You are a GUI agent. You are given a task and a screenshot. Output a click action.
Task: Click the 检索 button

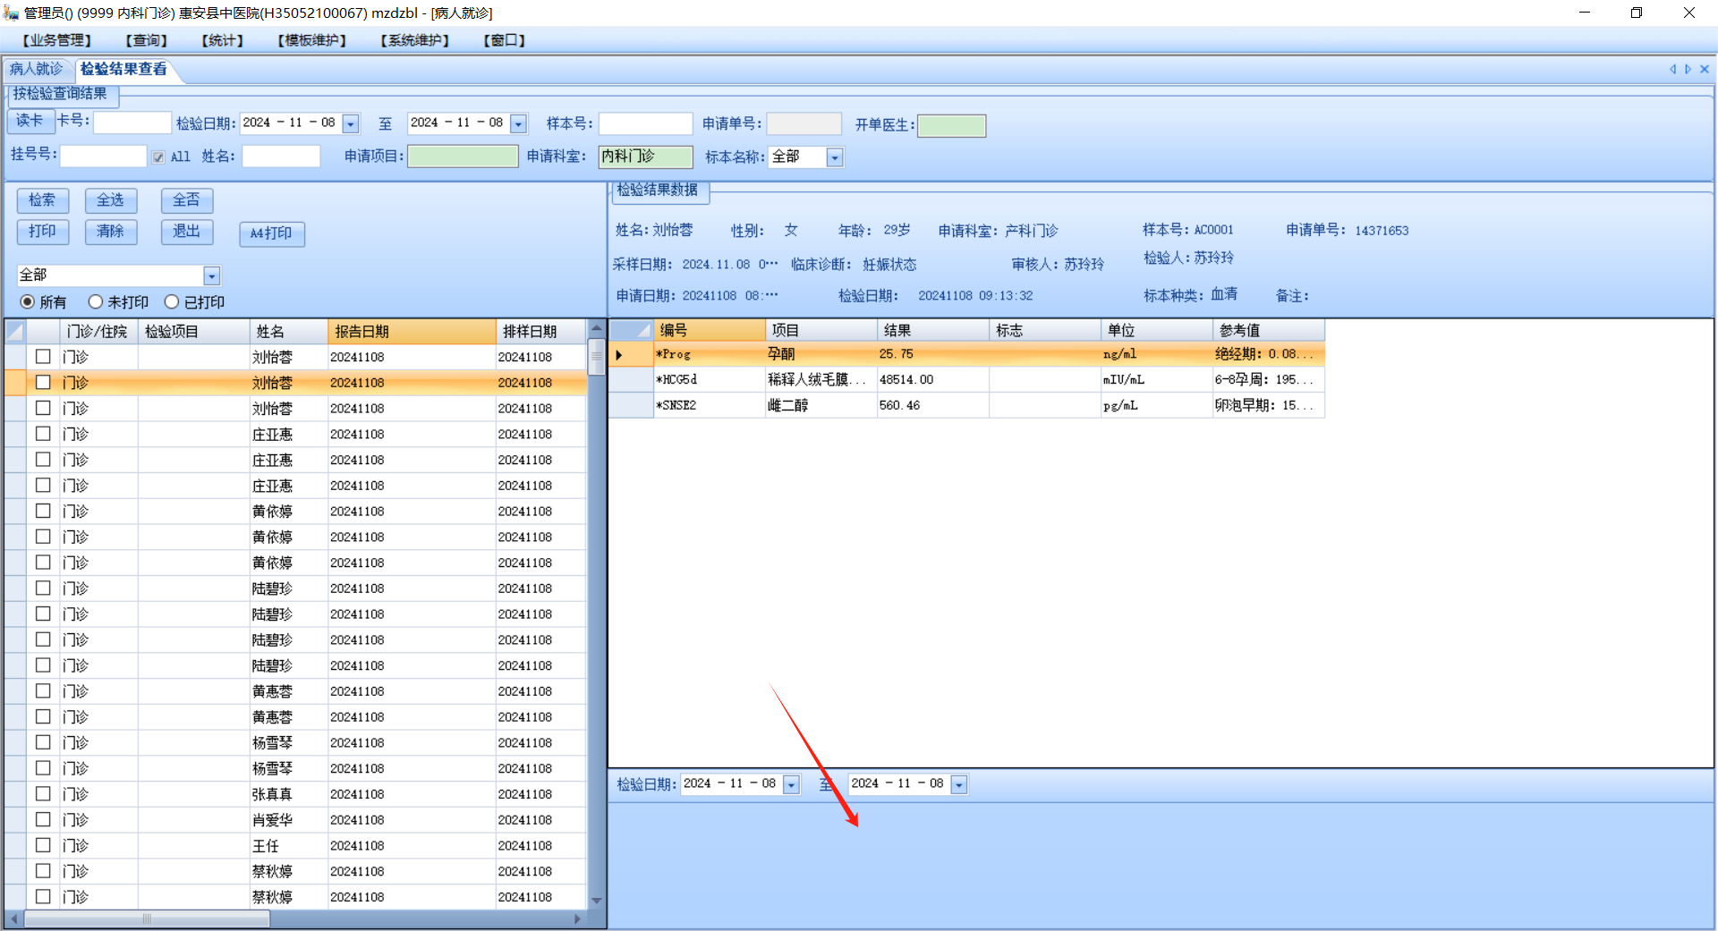tap(42, 200)
